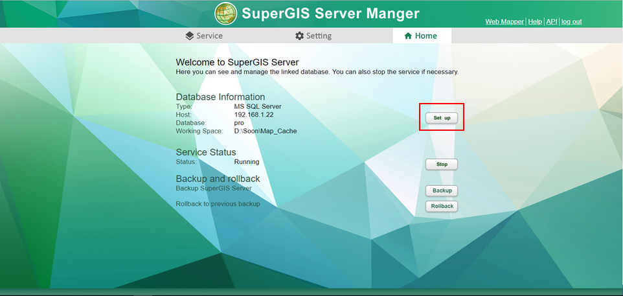
Task: Click the Welcome to SuperGIS Server heading
Action: tap(237, 62)
